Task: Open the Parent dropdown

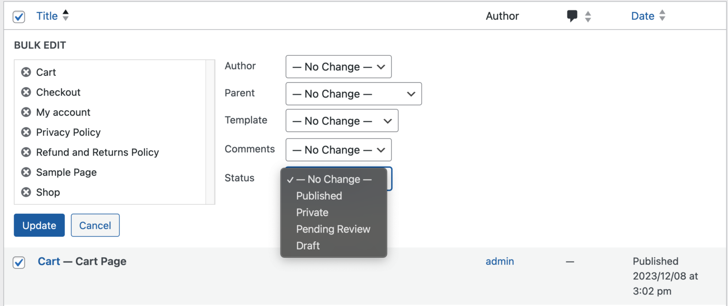Action: click(354, 94)
